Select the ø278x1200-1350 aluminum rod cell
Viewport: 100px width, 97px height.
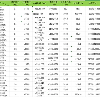(x=53, y=59)
